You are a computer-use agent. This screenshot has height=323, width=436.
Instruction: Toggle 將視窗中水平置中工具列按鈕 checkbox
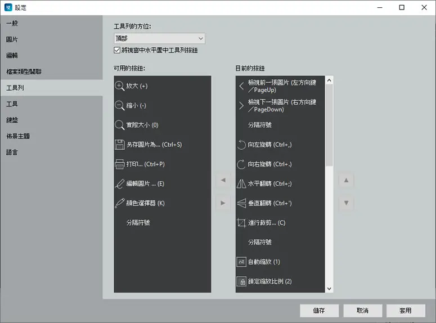point(117,50)
